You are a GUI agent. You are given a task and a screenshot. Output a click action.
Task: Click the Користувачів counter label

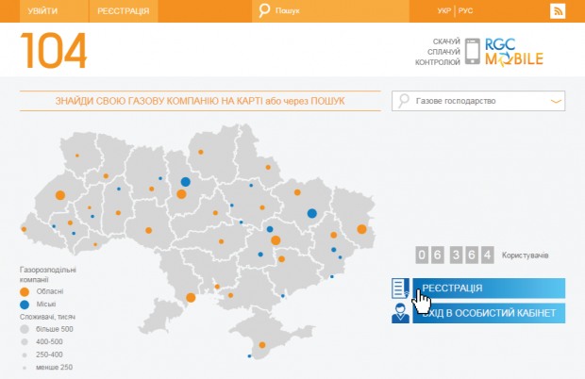pos(525,255)
